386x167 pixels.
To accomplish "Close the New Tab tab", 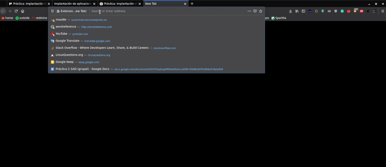I will pyautogui.click(x=185, y=4).
